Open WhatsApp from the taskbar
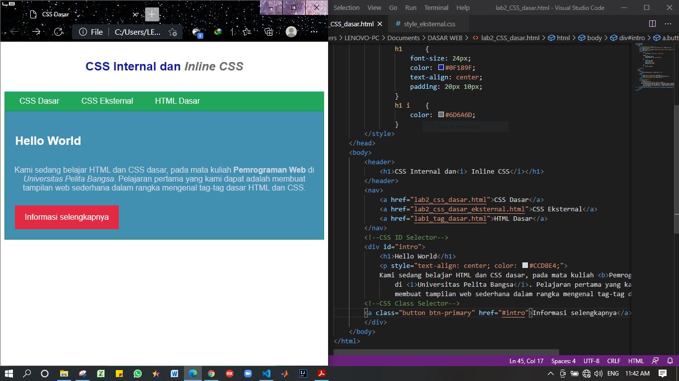 (x=138, y=373)
